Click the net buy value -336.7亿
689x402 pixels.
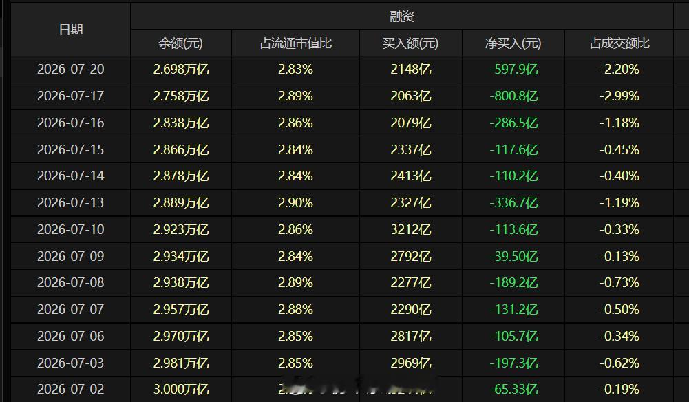pyautogui.click(x=513, y=202)
